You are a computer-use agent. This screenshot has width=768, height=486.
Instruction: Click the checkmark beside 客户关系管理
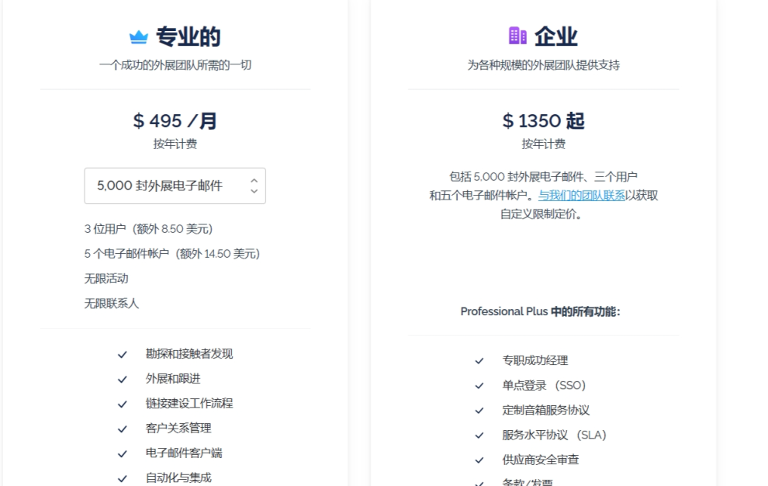tap(122, 429)
